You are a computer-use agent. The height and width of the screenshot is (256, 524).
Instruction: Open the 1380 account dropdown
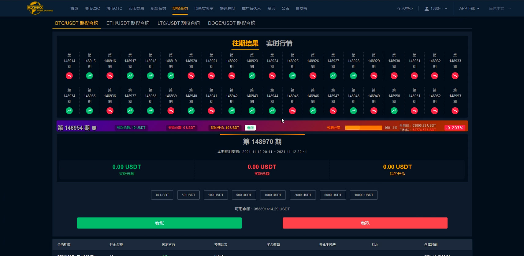(436, 9)
